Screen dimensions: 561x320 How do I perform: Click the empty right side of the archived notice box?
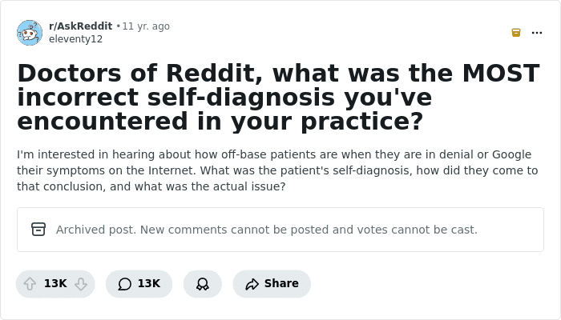pyautogui.click(x=513, y=230)
